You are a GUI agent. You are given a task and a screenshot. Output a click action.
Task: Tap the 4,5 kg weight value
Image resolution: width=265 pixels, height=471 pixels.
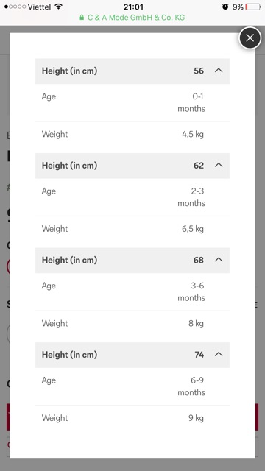coord(193,134)
